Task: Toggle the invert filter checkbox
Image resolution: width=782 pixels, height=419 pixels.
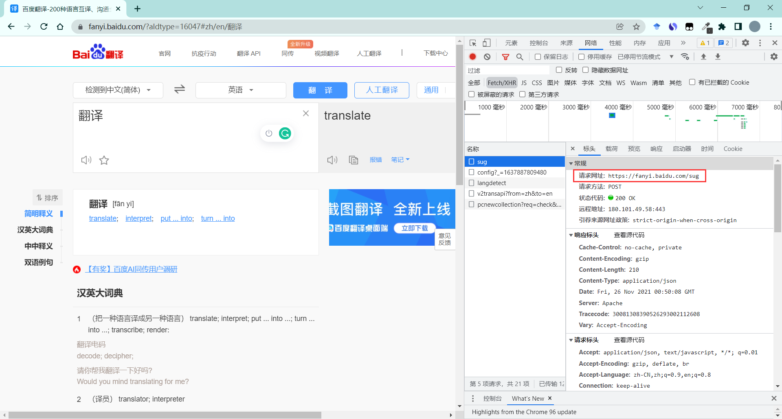Action: (x=559, y=70)
